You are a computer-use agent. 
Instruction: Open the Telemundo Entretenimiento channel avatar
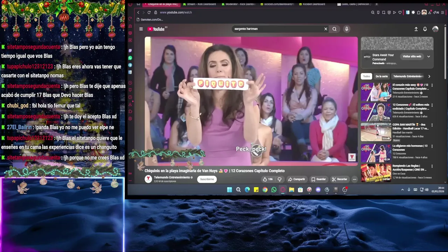148,179
